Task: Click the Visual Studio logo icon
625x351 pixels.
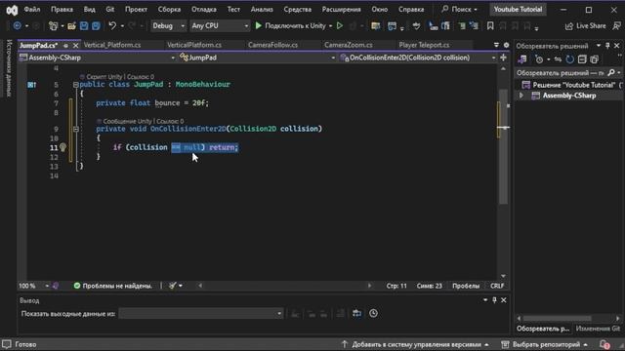Action: pos(12,10)
